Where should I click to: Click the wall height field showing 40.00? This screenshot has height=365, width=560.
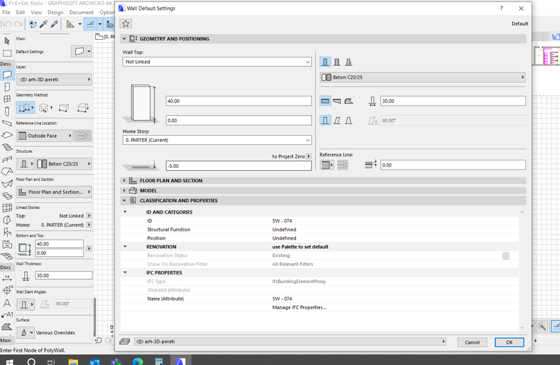coord(238,101)
